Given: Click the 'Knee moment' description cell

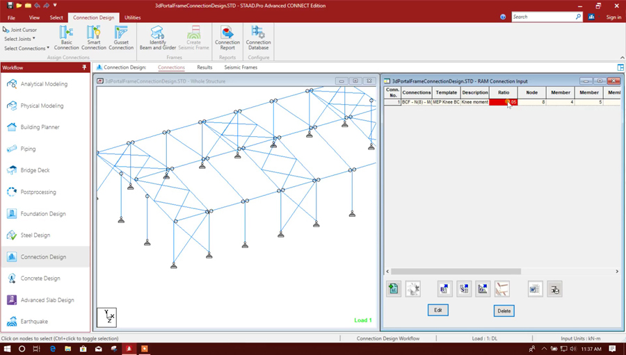Looking at the screenshot, I should (474, 102).
